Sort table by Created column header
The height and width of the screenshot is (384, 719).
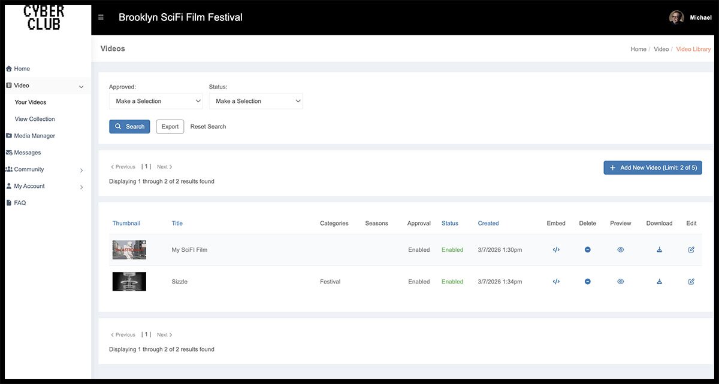pyautogui.click(x=488, y=223)
